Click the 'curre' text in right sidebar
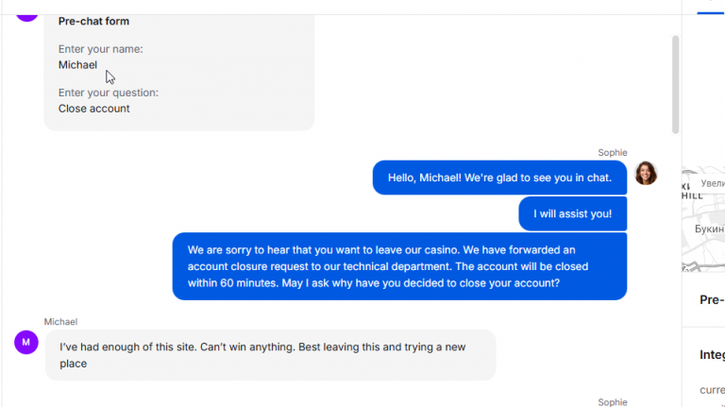725x407 pixels. pyautogui.click(x=712, y=389)
